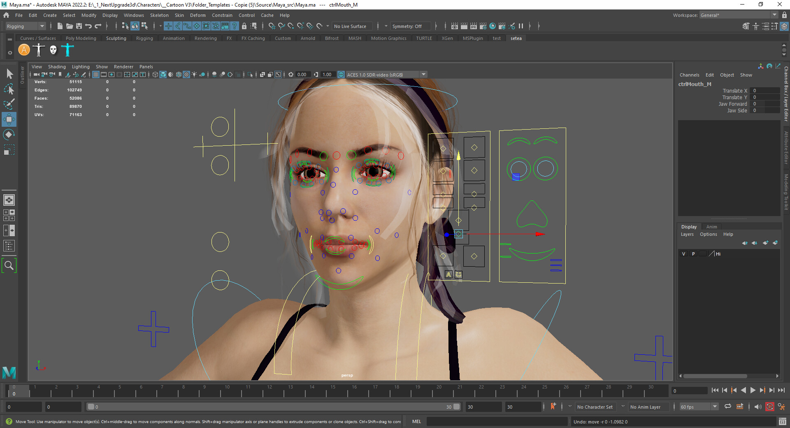The image size is (790, 428).
Task: Click Play forwards in playback controls
Action: point(753,391)
